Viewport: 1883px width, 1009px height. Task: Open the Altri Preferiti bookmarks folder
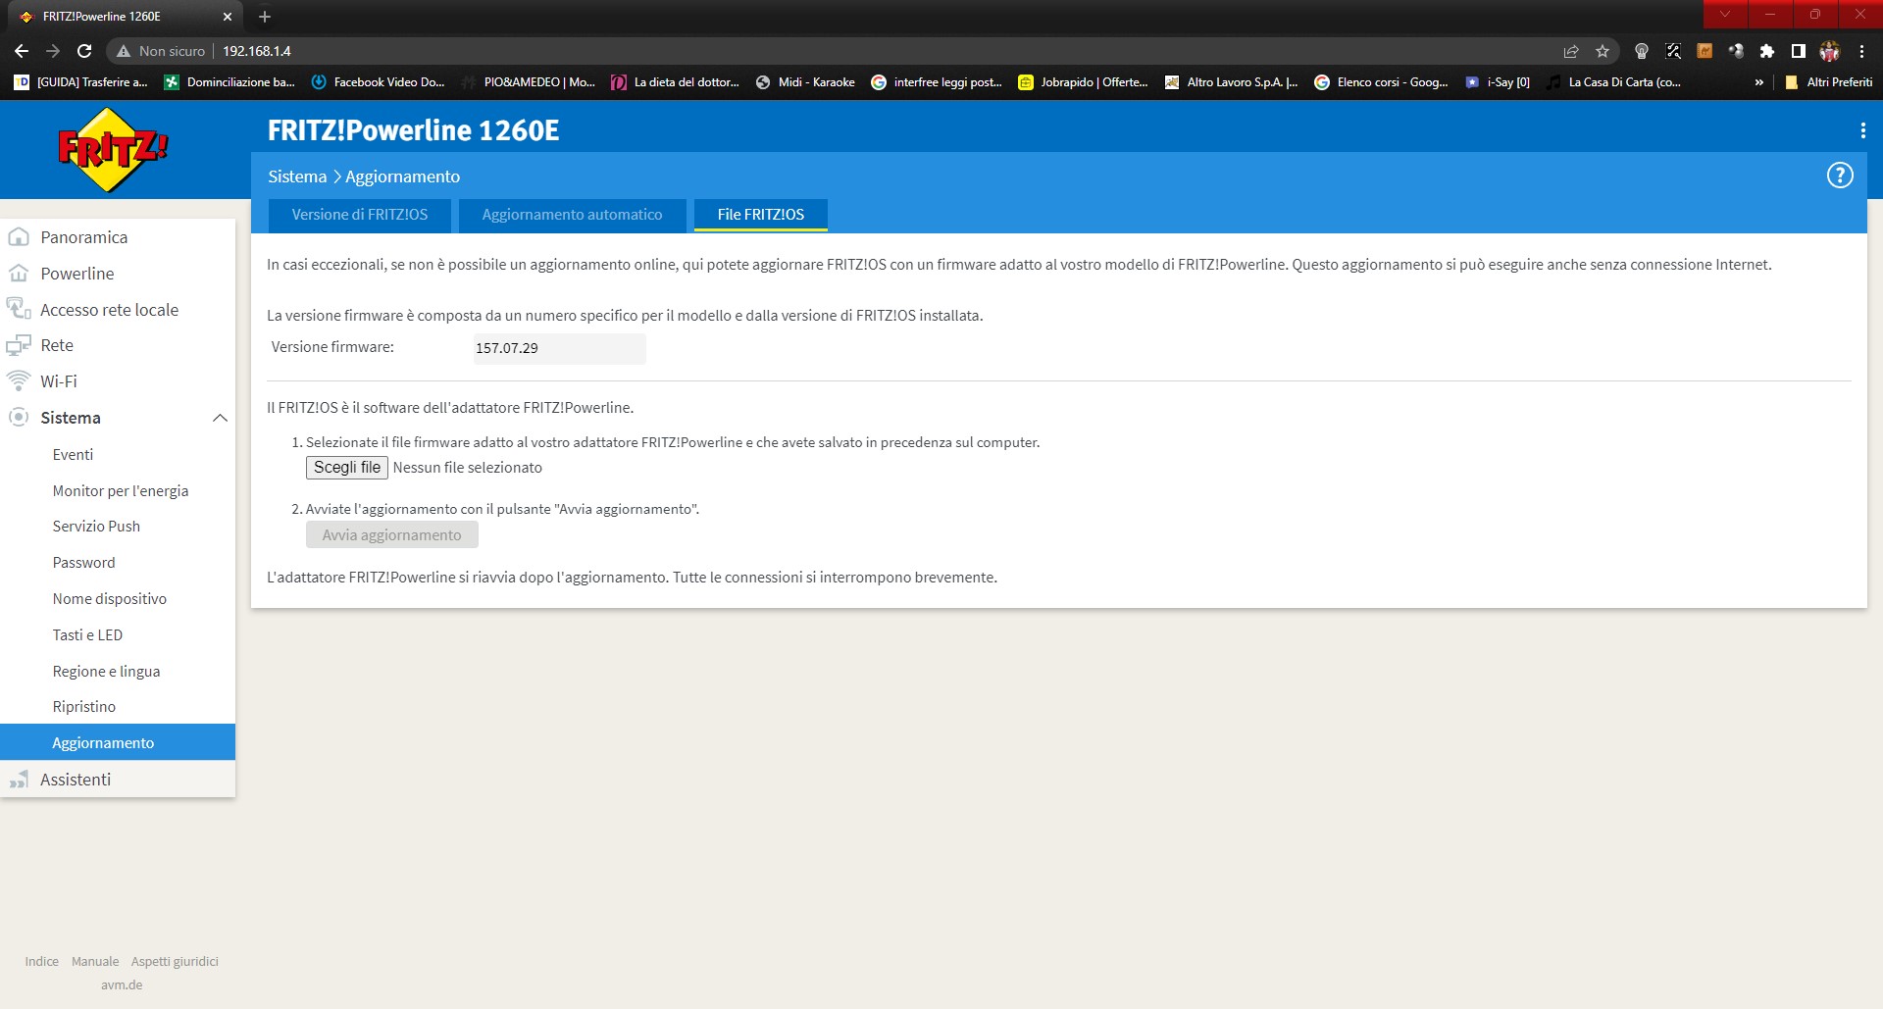pyautogui.click(x=1829, y=82)
